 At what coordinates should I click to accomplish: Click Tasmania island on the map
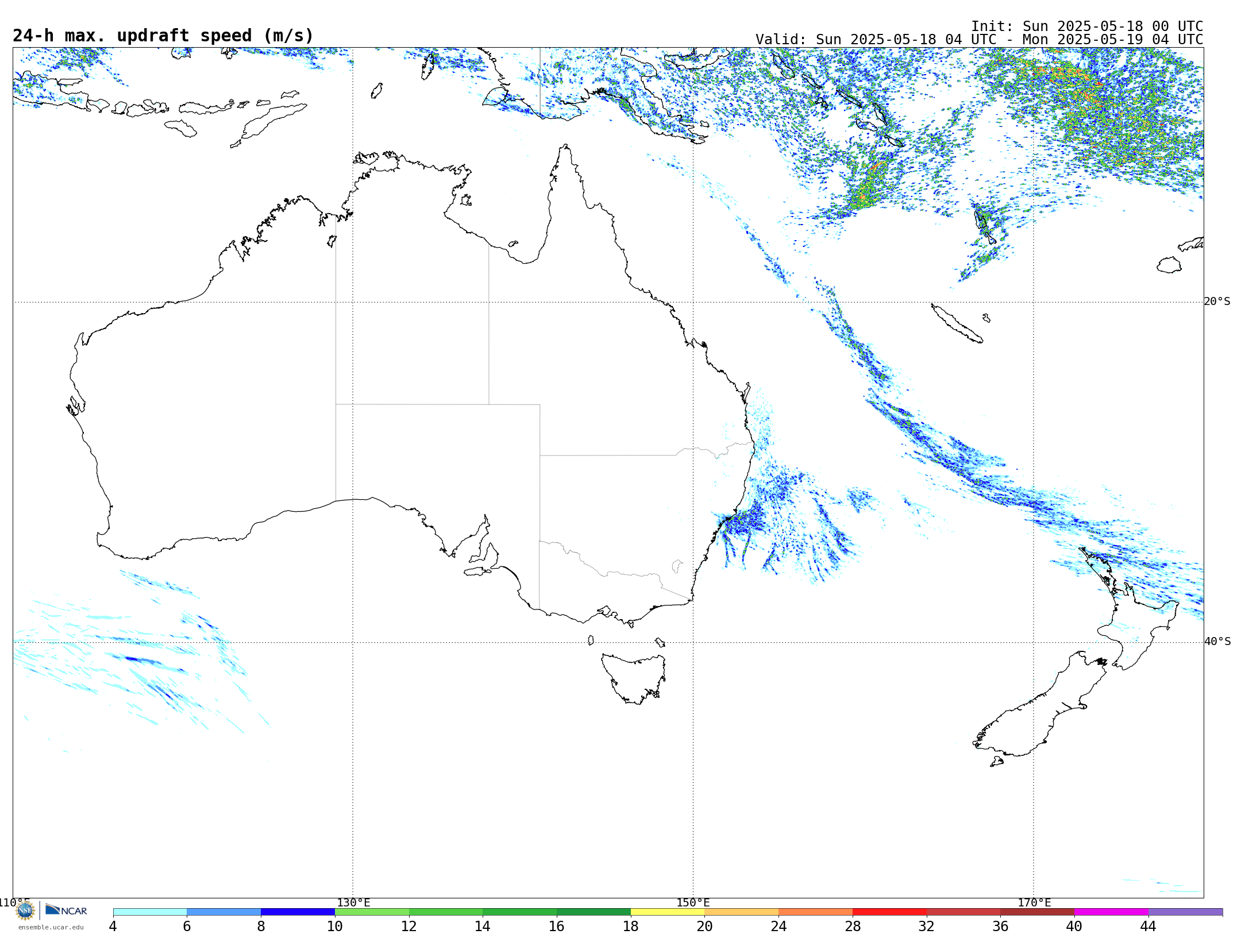pos(633,678)
